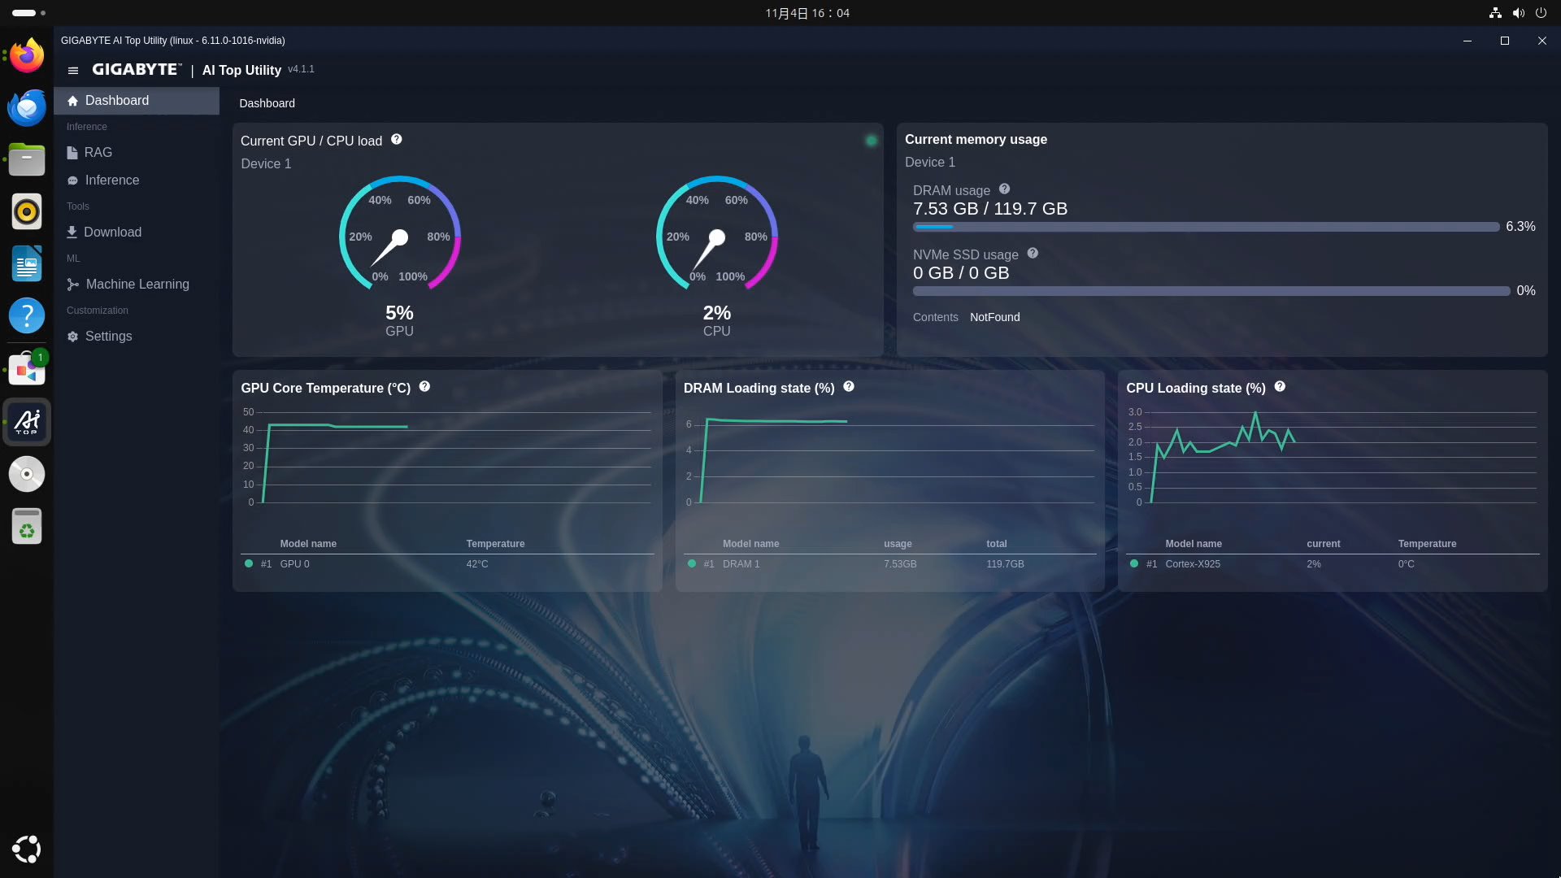Viewport: 1561px width, 878px height.
Task: Collapse the sidebar with the hamburger menu
Action: [x=73, y=71]
